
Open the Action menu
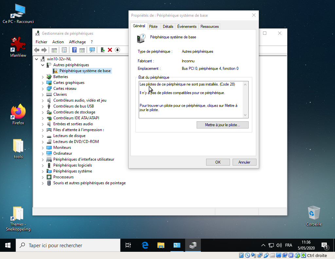point(58,42)
